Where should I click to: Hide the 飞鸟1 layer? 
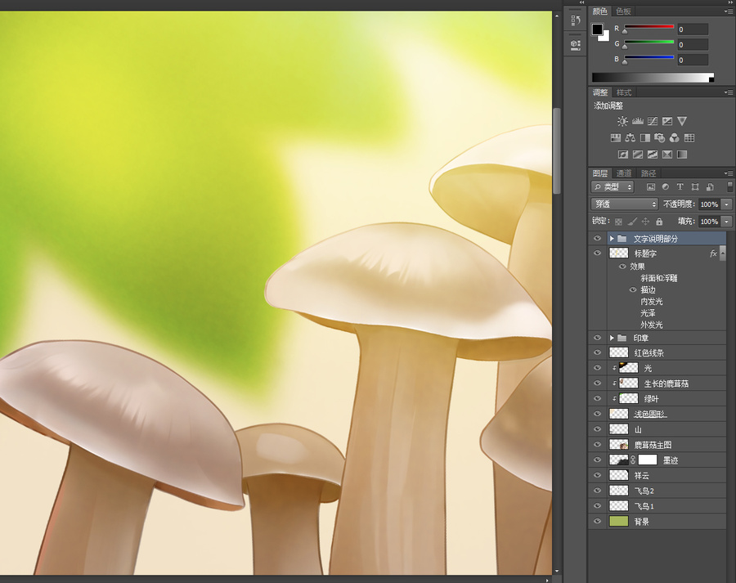coord(597,505)
